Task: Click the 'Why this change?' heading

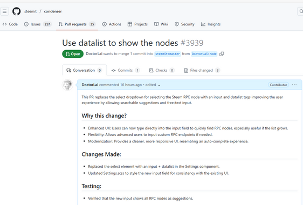Action: pos(104,115)
